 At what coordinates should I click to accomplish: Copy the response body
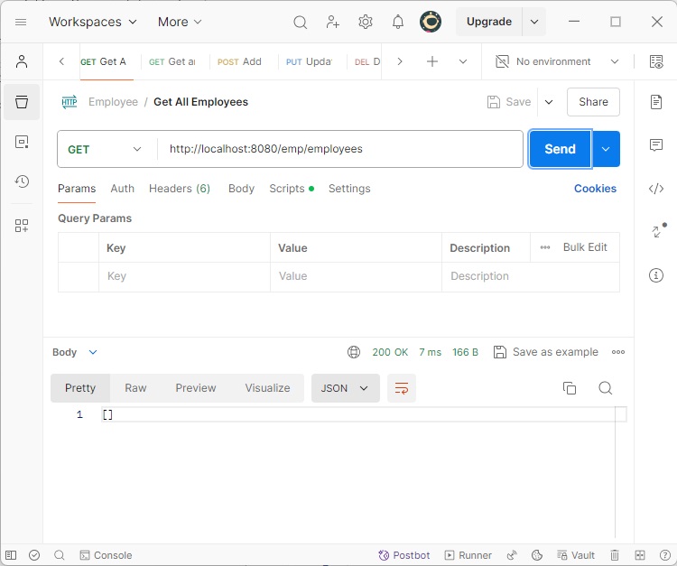[570, 388]
